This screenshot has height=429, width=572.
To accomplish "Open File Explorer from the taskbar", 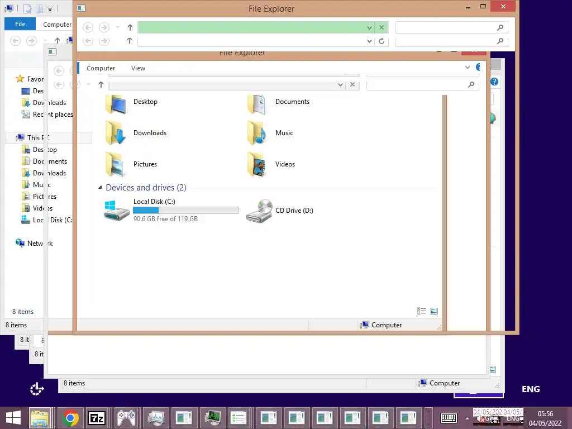I will 40,418.
